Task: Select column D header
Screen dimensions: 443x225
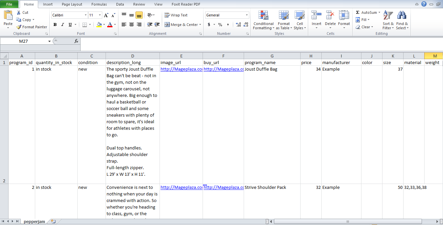Action: coord(133,56)
